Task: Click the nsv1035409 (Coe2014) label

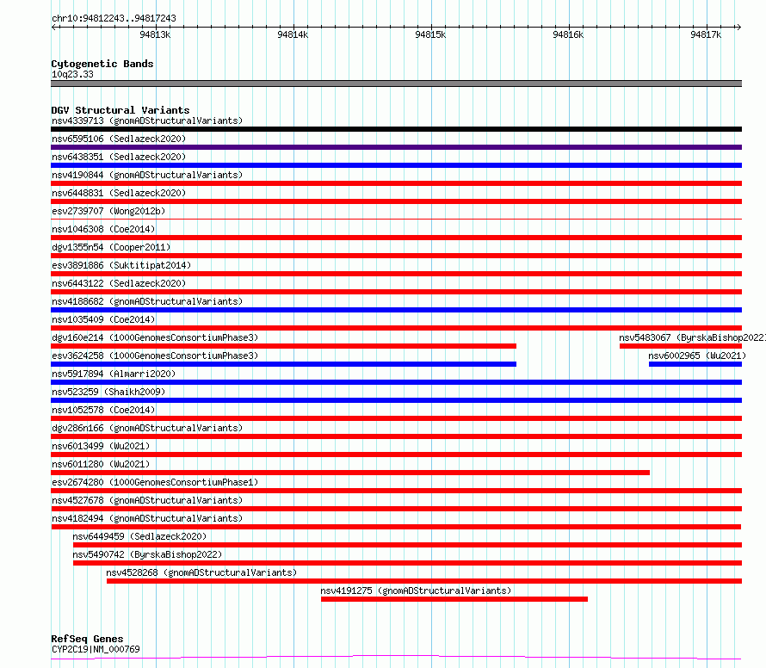Action: pyautogui.click(x=103, y=319)
